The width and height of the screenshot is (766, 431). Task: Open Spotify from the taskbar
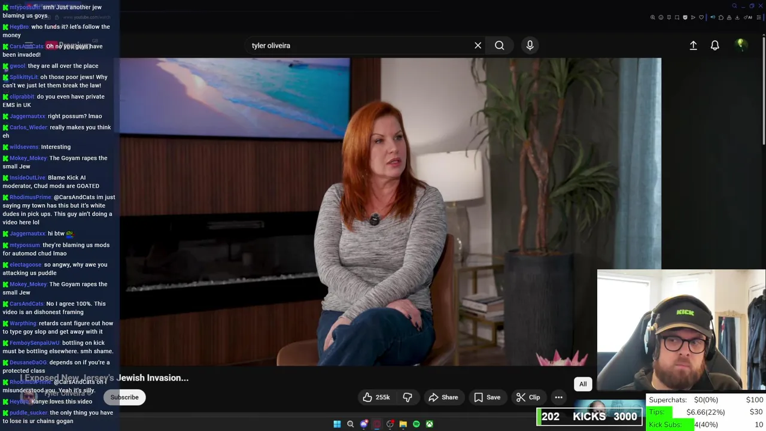pyautogui.click(x=416, y=424)
